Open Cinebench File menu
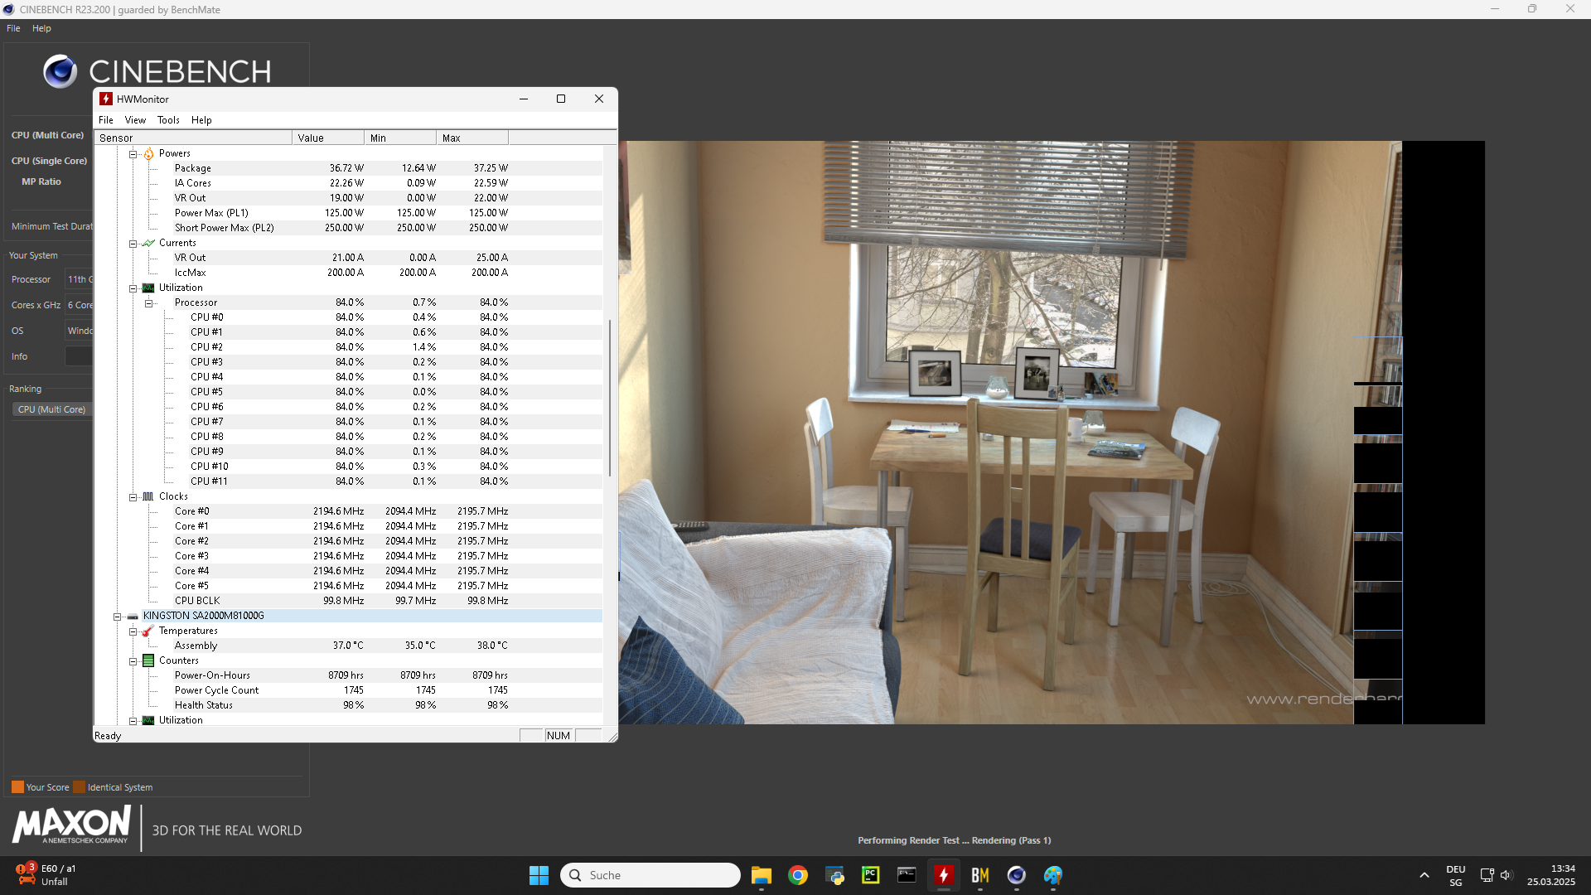Screen dimensions: 1591x895 point(13,28)
